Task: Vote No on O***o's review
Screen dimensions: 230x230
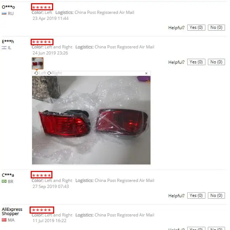Action: (x=216, y=27)
